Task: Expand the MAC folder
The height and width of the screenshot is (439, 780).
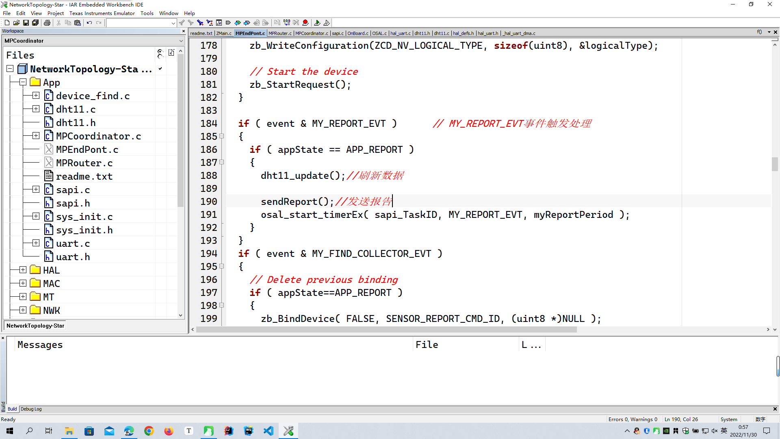Action: pos(23,283)
